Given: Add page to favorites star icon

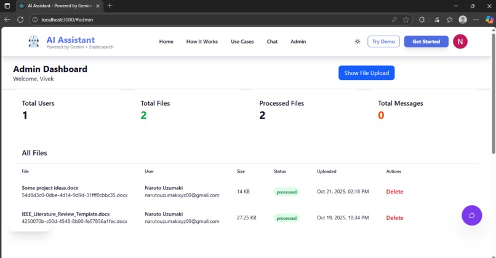Looking at the screenshot, I should (406, 20).
